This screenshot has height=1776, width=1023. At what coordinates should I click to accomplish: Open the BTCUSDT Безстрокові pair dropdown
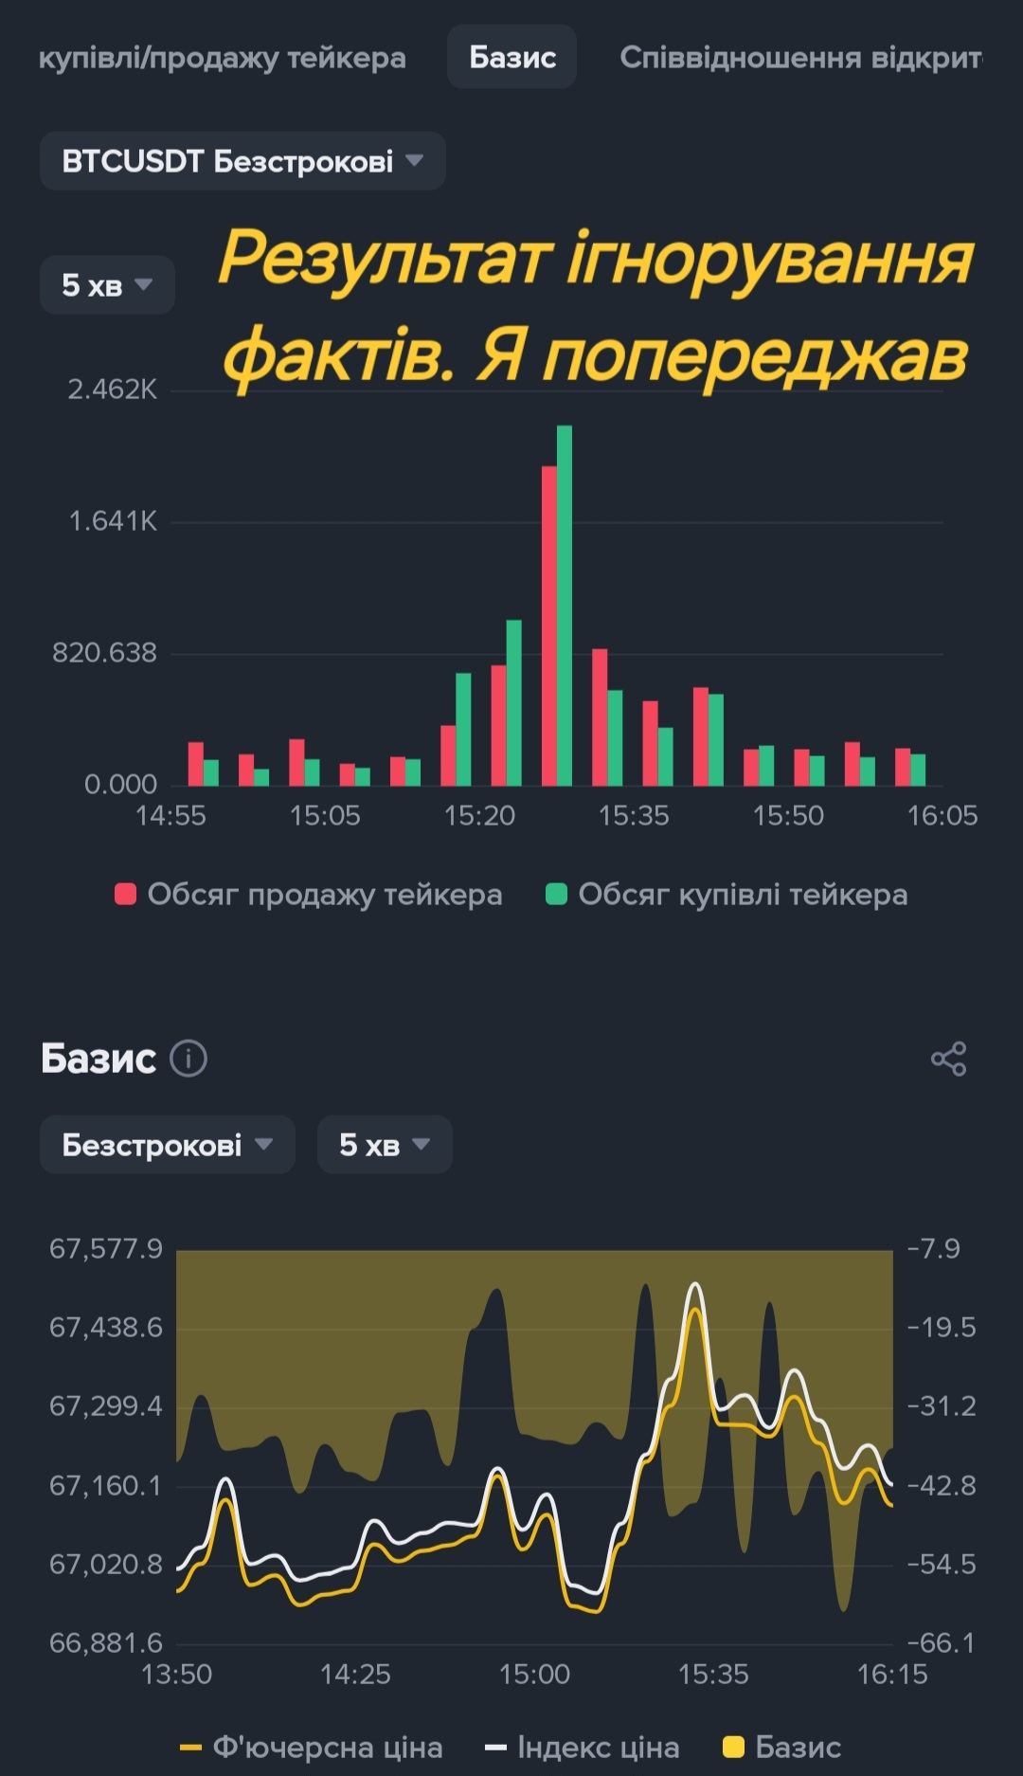tap(242, 161)
